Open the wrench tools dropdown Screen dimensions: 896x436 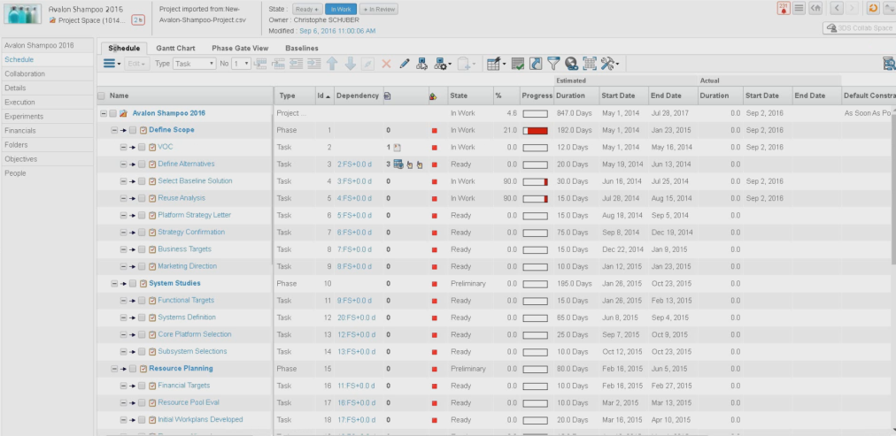609,64
